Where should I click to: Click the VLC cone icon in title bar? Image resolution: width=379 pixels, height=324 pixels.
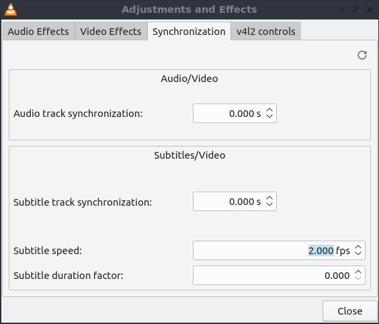click(x=11, y=9)
